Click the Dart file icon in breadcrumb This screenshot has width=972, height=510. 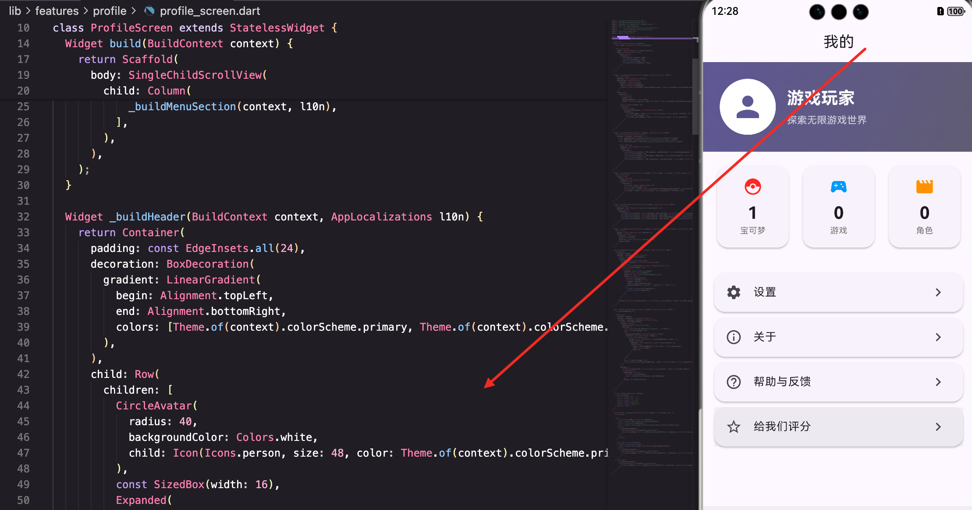coord(149,10)
